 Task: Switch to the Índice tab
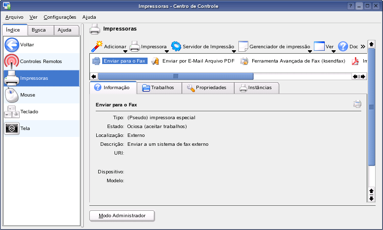click(15, 30)
